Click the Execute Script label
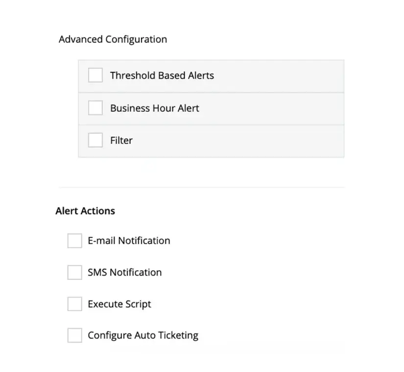This screenshot has height=372, width=404. click(119, 303)
